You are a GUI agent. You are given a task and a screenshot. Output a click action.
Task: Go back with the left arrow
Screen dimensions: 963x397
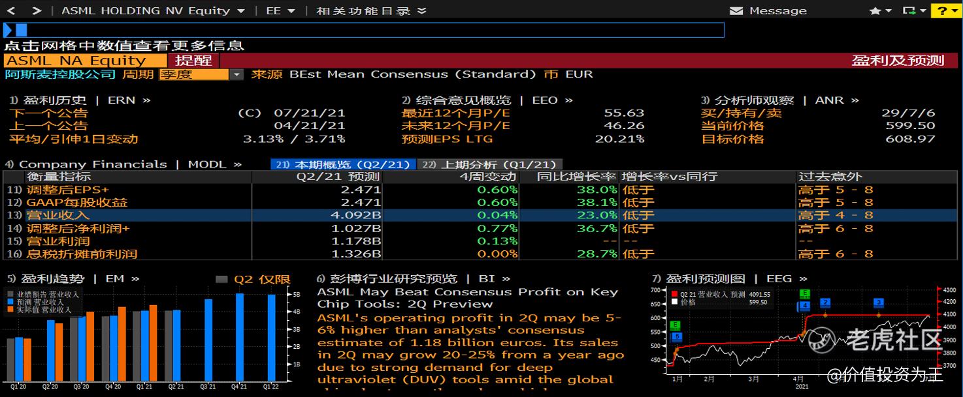[x=12, y=10]
